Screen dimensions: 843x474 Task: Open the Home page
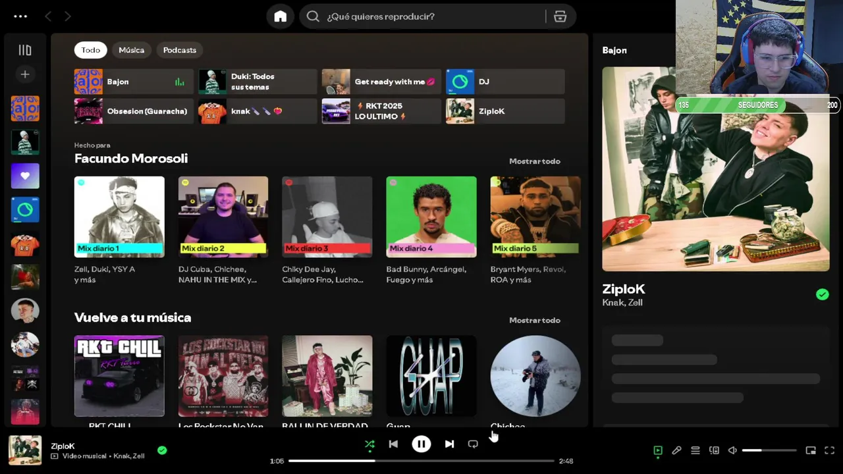coord(281,16)
